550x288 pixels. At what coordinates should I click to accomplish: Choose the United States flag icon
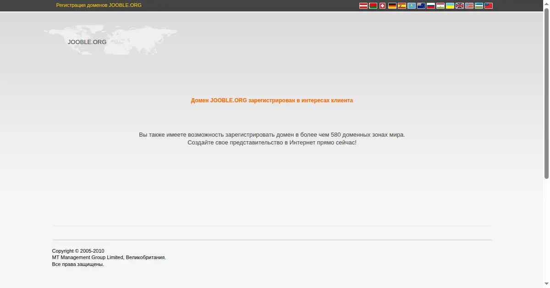coord(469,6)
